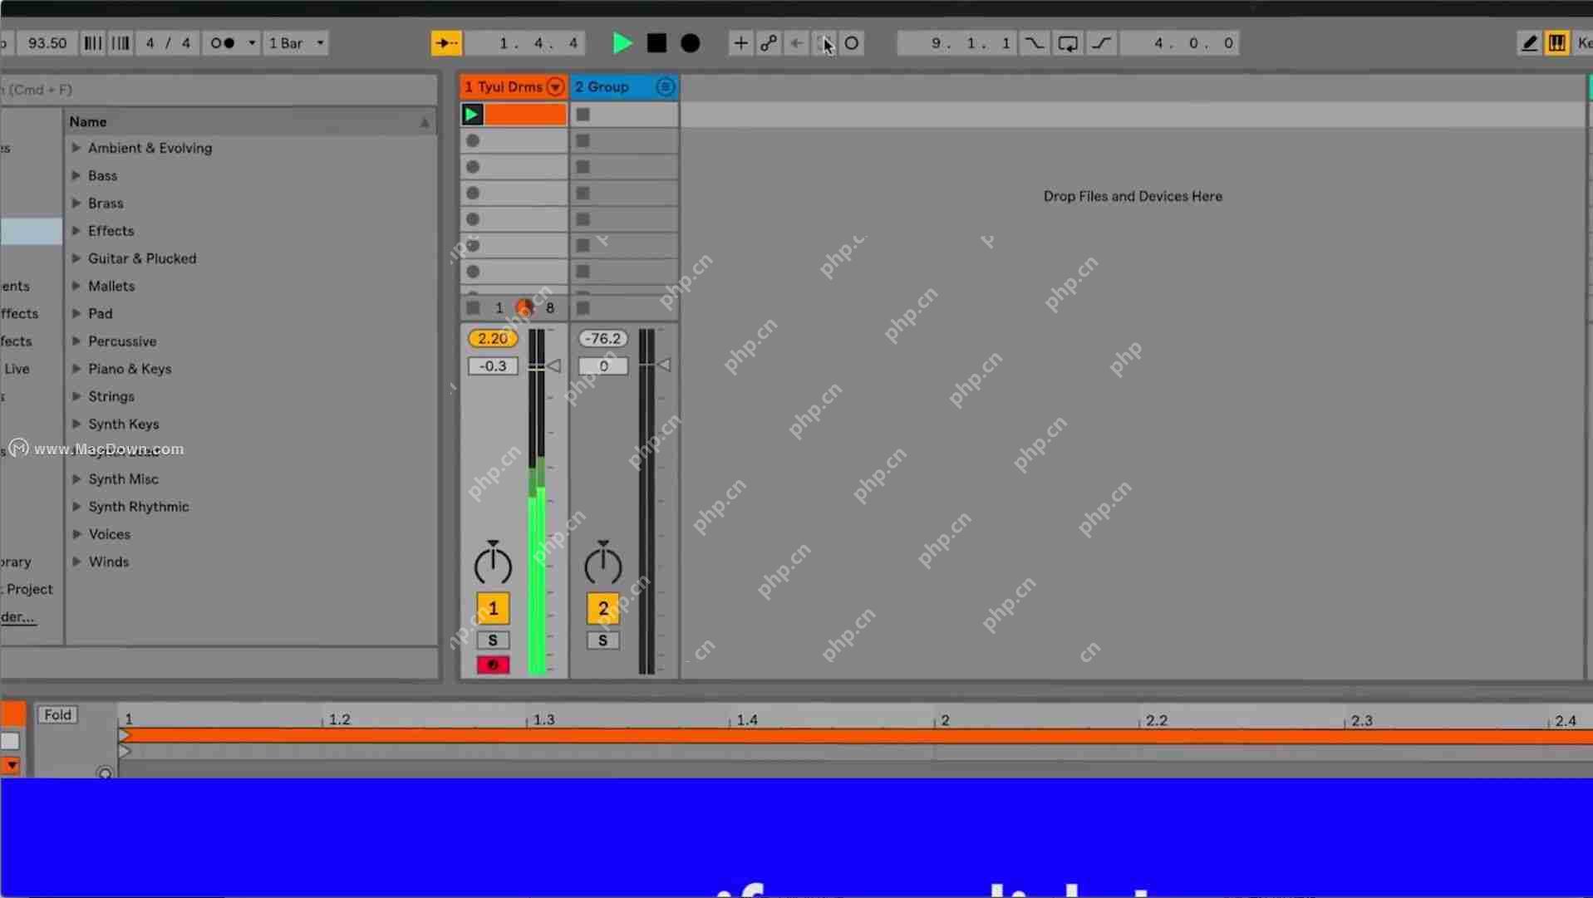Deactivate track 2 using its activator button
1593x898 pixels.
(x=602, y=607)
